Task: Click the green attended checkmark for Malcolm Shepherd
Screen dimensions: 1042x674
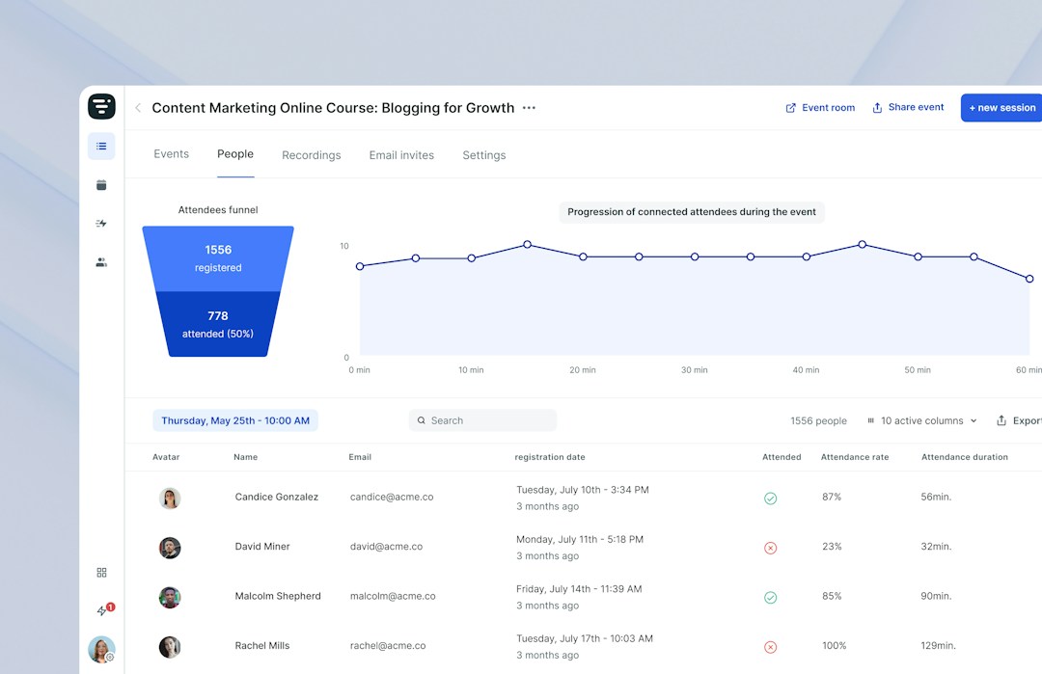Action: (x=770, y=598)
